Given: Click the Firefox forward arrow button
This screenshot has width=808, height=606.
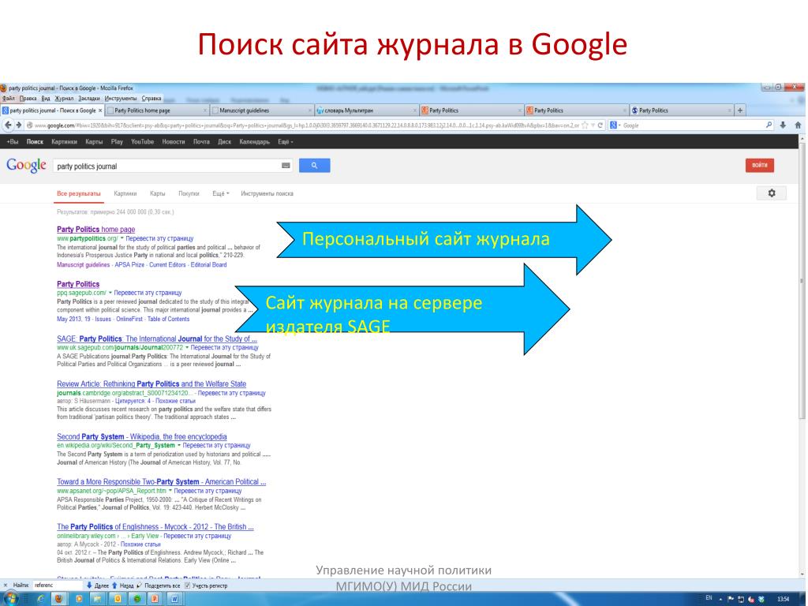Looking at the screenshot, I should [19, 125].
